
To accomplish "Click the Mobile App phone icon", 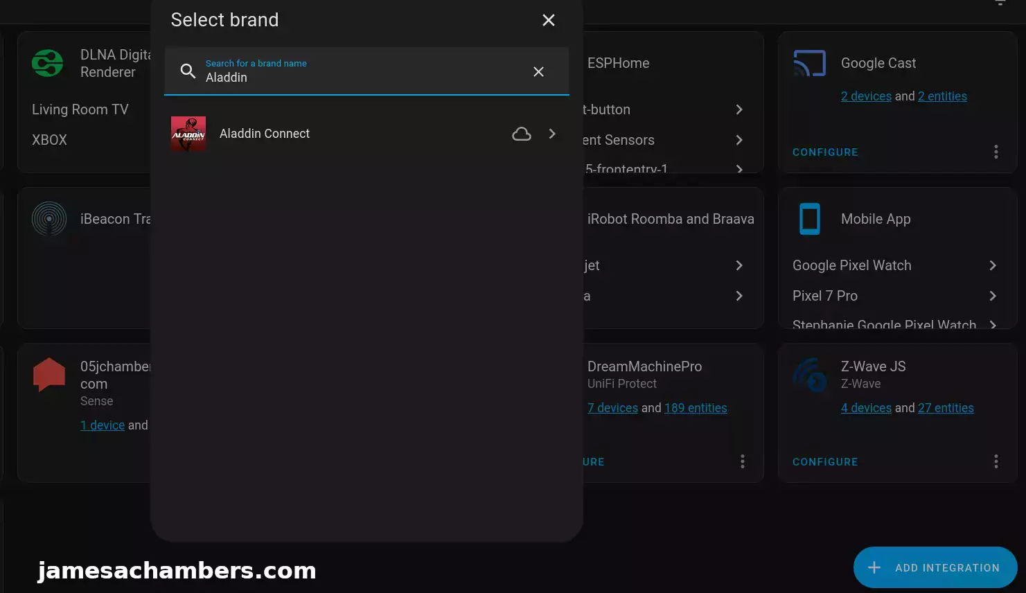I will (809, 219).
